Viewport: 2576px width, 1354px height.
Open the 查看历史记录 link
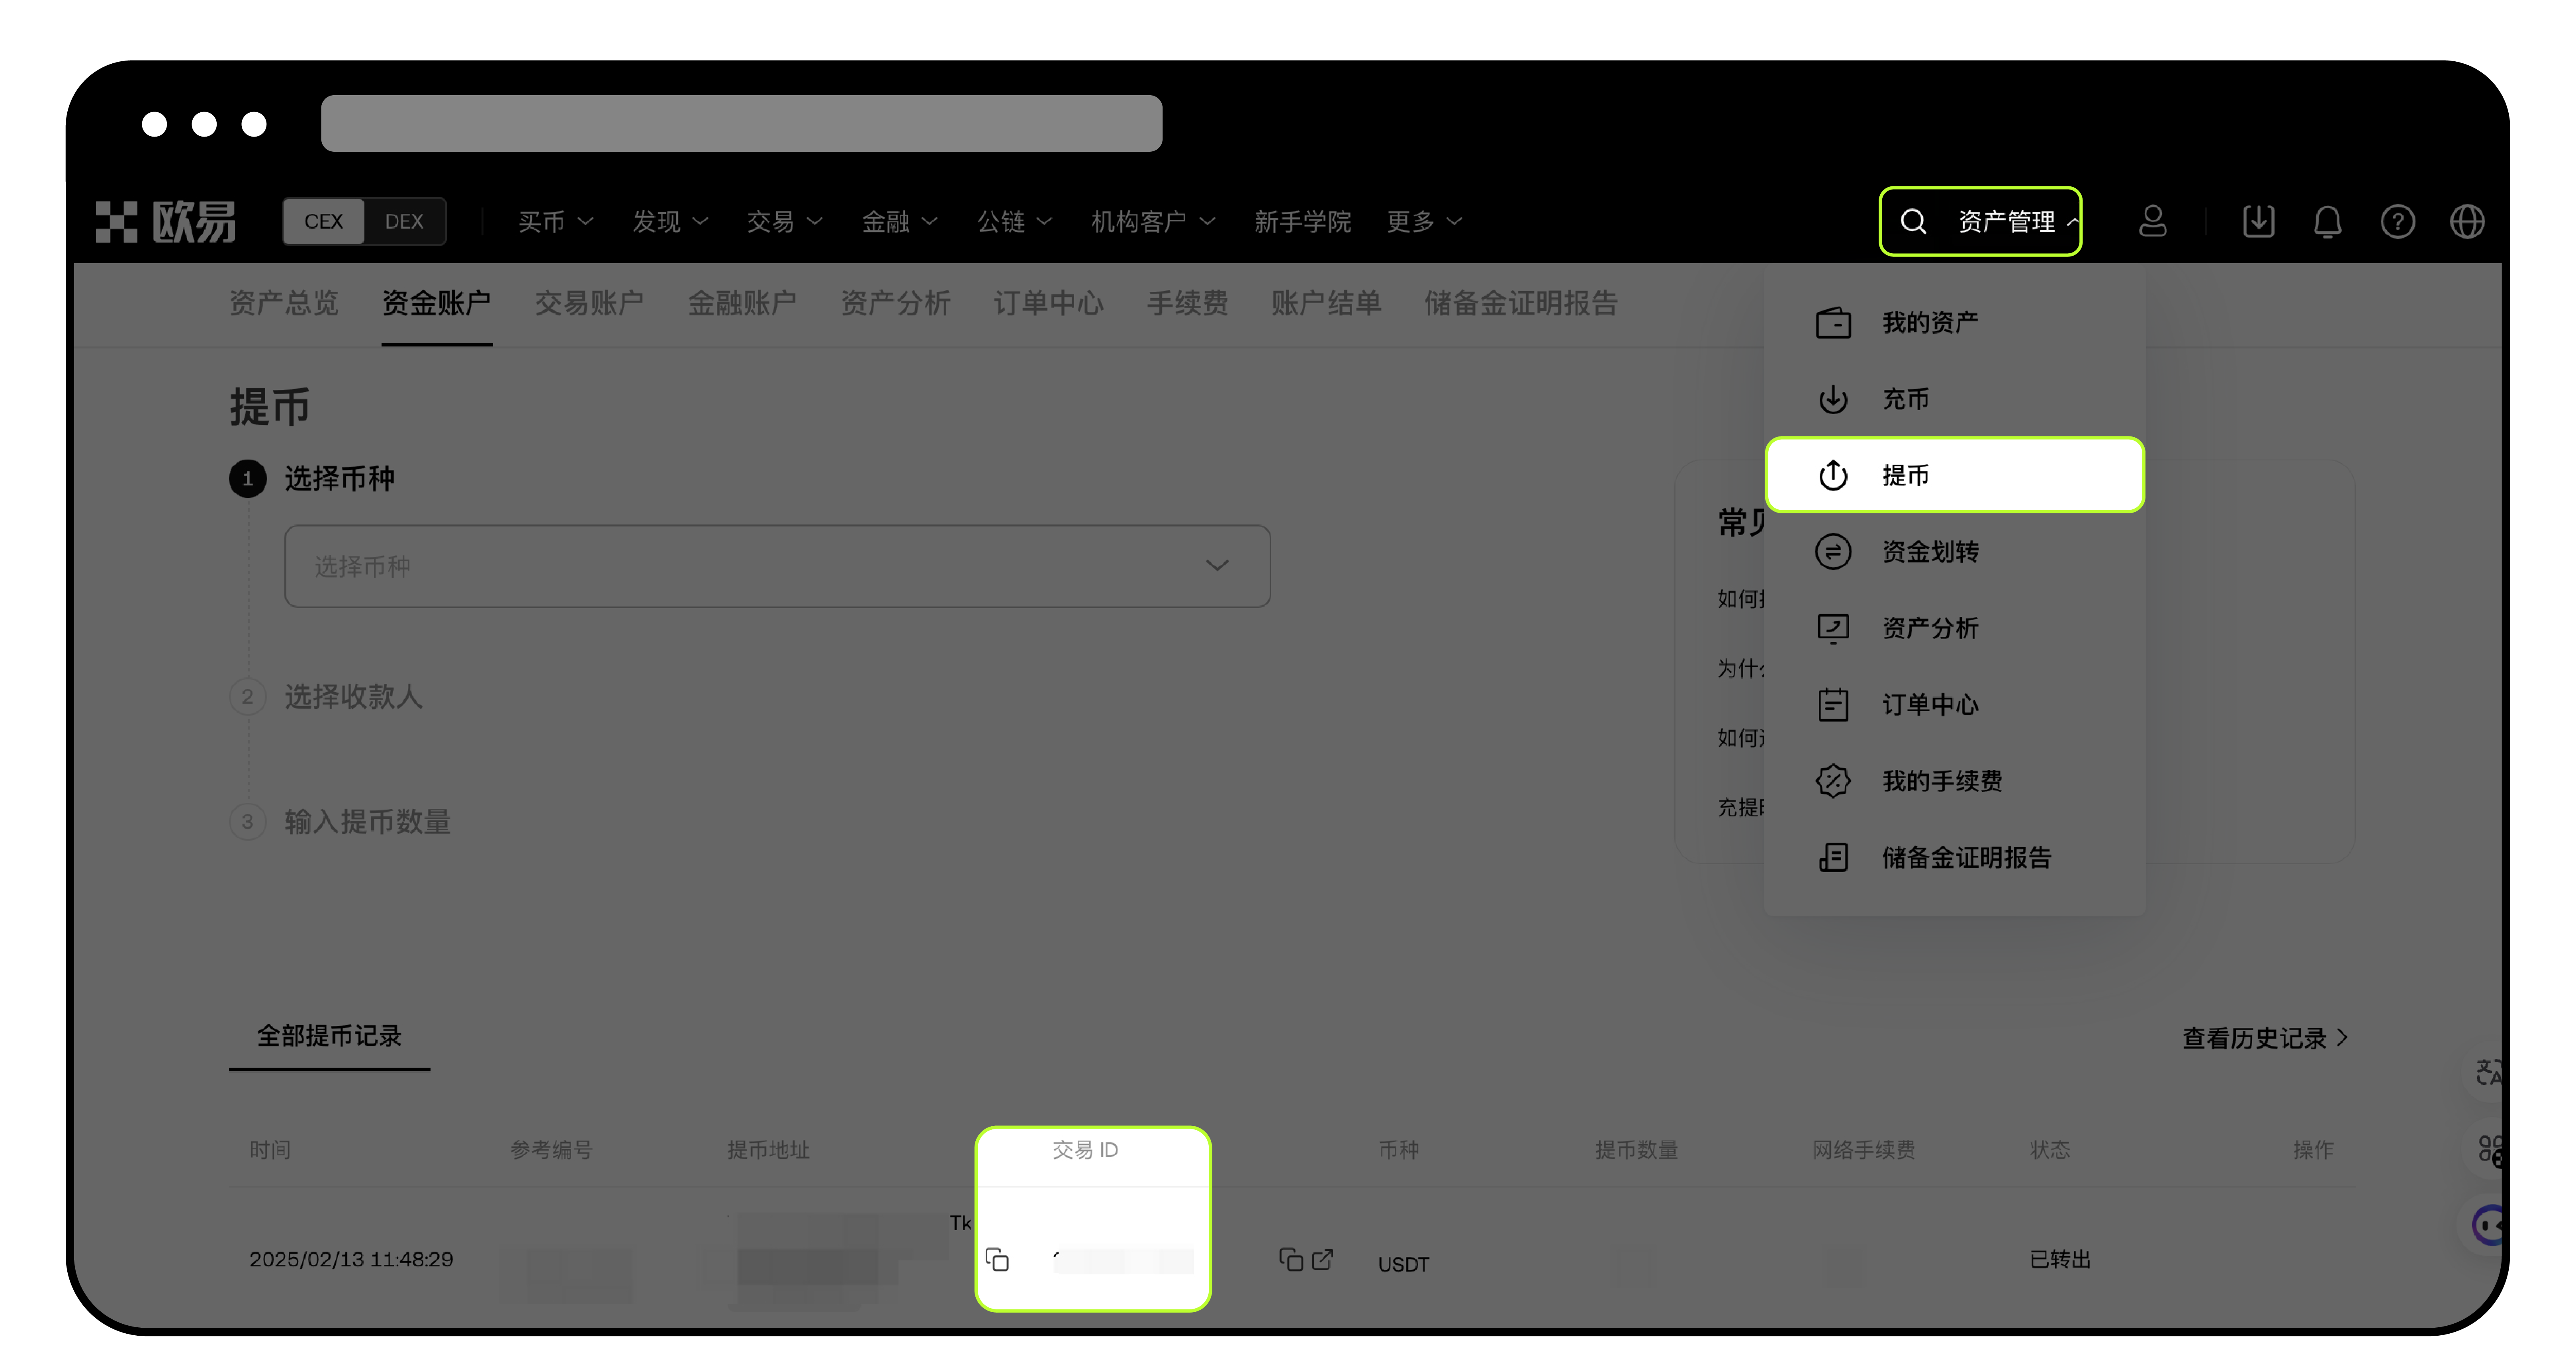coord(2265,1038)
